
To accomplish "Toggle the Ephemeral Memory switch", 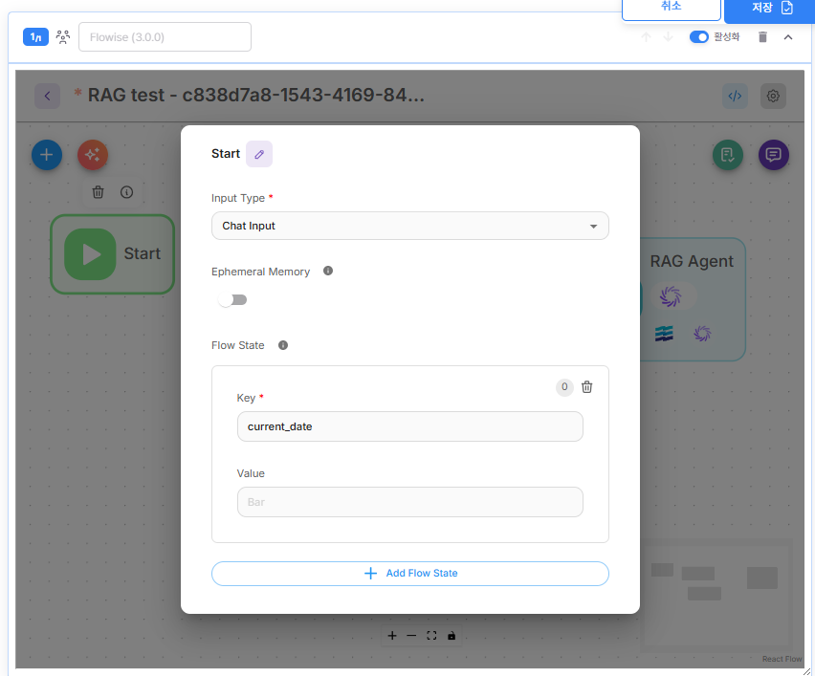I will pyautogui.click(x=231, y=300).
